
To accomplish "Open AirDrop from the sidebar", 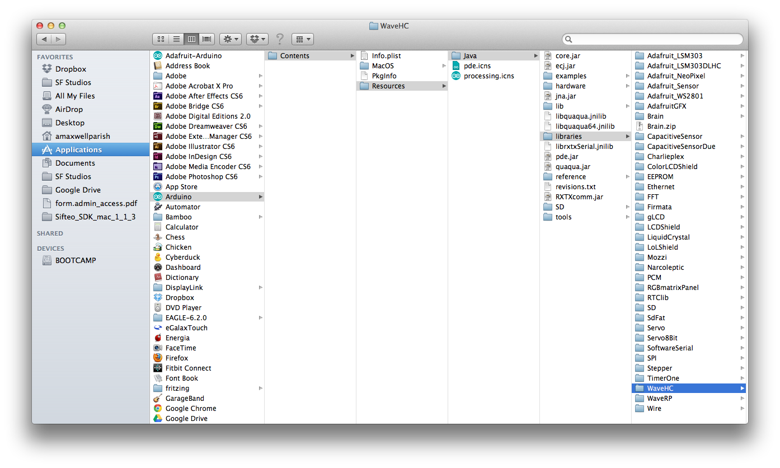I will (x=91, y=109).
